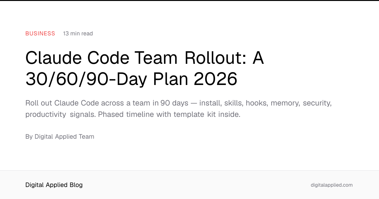Click the 'Digital Applied Blog' footer label

point(54,185)
